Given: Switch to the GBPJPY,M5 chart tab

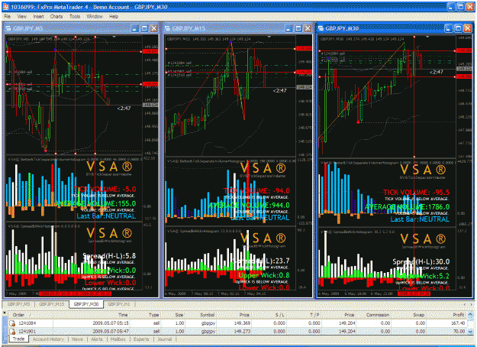Looking at the screenshot, I should tap(19, 304).
